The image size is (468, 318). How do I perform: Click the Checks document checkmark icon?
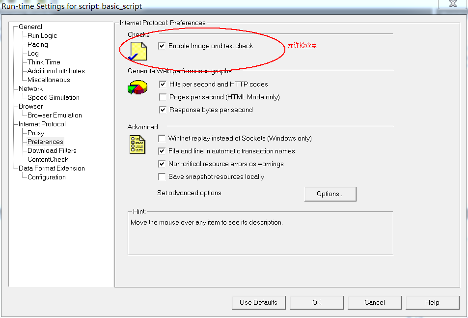pyautogui.click(x=138, y=51)
